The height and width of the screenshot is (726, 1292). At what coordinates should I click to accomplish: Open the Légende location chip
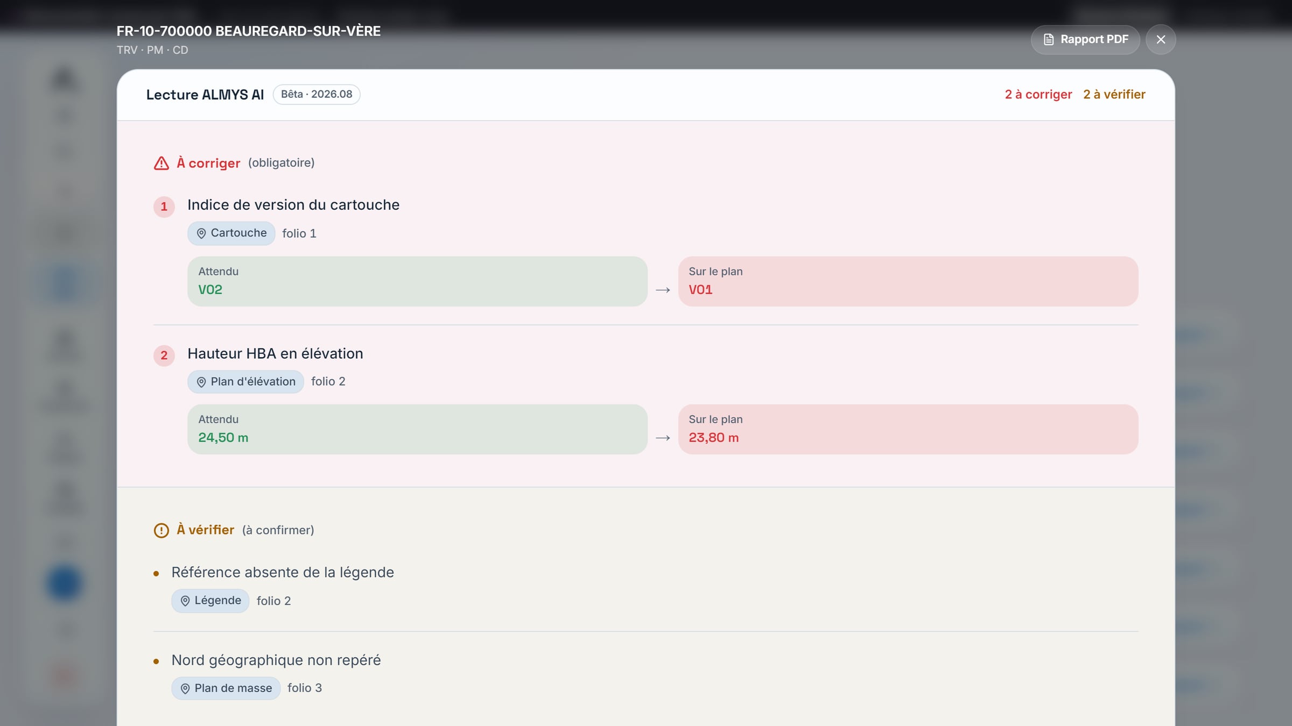click(x=210, y=601)
